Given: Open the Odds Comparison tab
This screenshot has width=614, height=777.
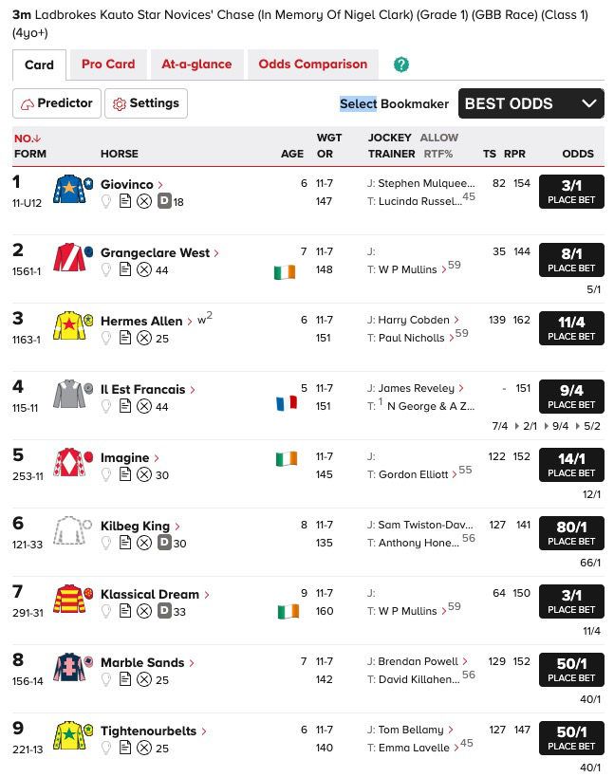Looking at the screenshot, I should 312,65.
